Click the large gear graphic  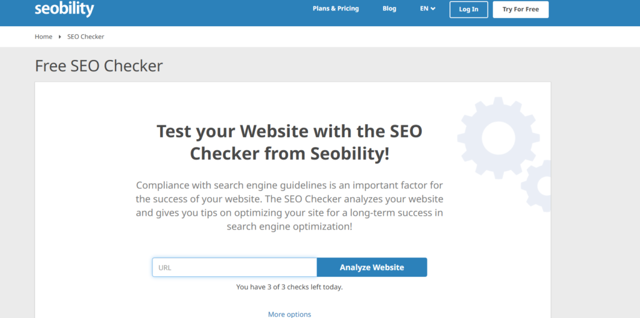point(498,138)
